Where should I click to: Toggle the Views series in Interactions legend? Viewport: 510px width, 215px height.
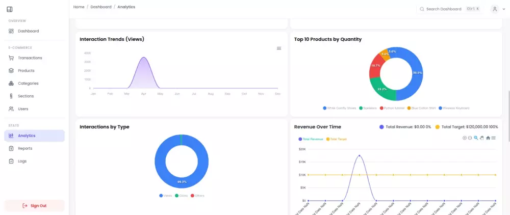[x=166, y=196]
